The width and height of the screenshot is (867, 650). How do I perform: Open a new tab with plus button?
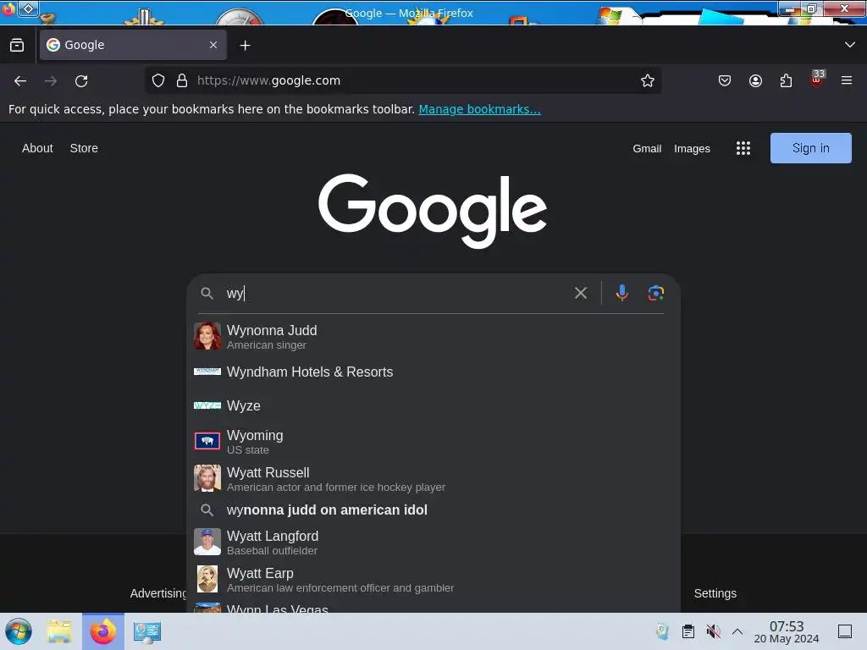click(245, 46)
